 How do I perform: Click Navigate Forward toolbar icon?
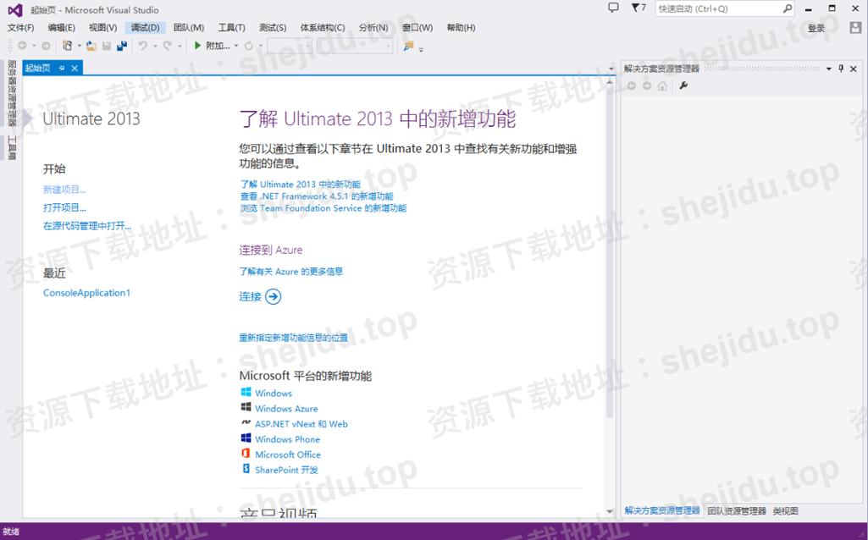46,46
